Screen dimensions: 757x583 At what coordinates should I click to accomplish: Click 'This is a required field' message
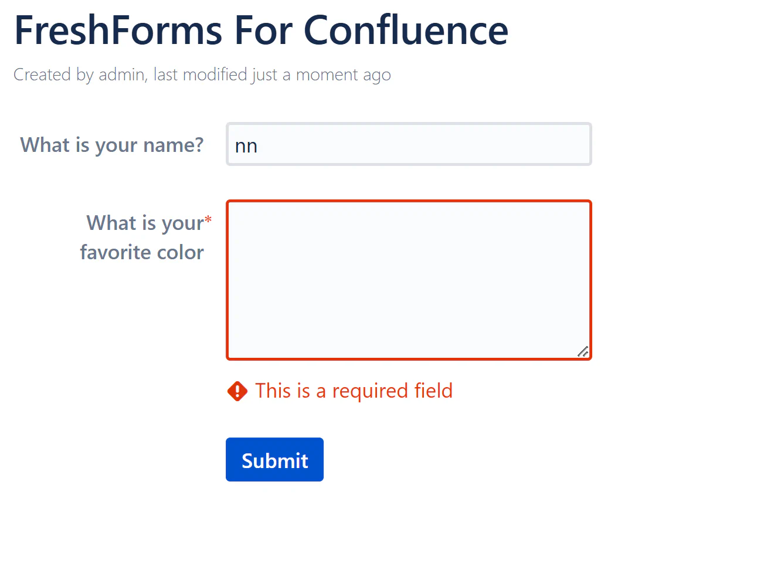(x=354, y=391)
